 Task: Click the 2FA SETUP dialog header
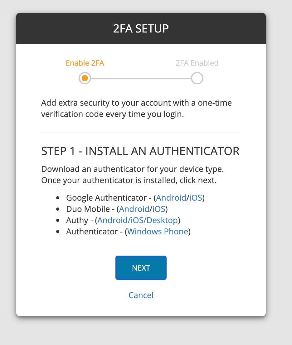click(x=141, y=29)
